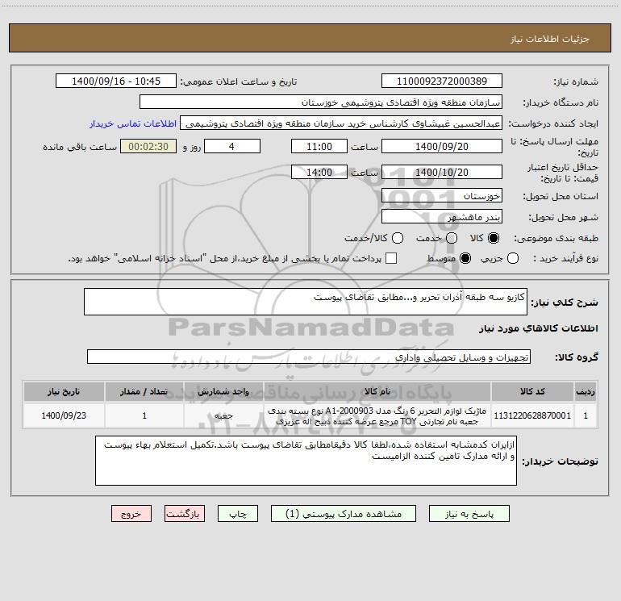621x601 pixels.
Task: Click the خروج exit button
Action: (x=131, y=514)
